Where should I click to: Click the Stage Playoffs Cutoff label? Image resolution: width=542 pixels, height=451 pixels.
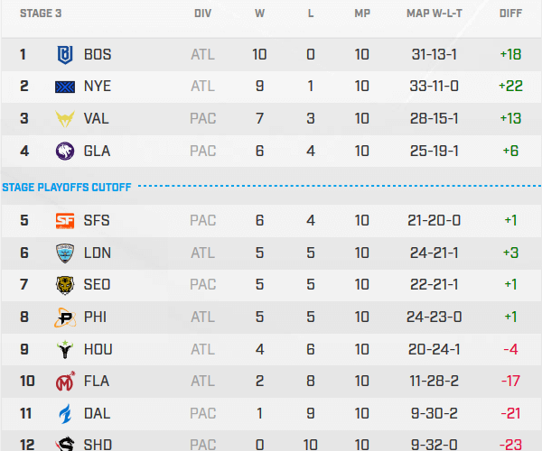click(x=67, y=188)
